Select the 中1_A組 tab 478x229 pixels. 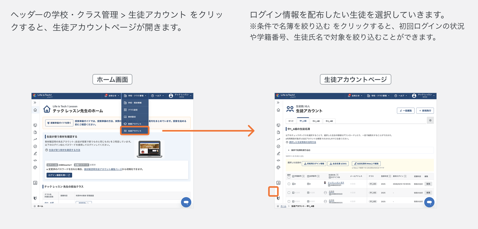[303, 121]
